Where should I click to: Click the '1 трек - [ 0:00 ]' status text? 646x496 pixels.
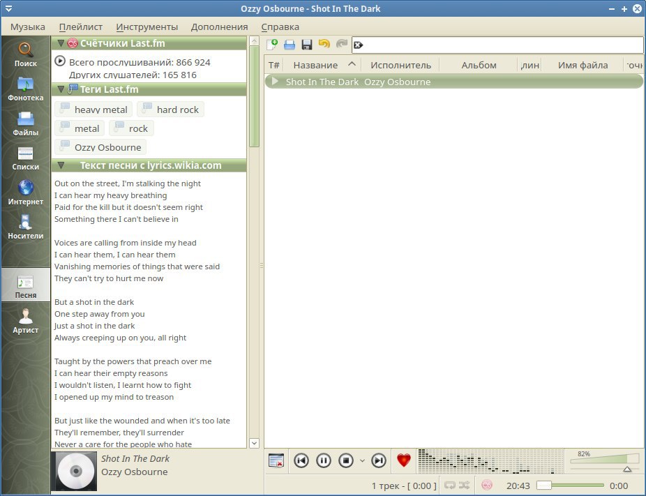404,486
